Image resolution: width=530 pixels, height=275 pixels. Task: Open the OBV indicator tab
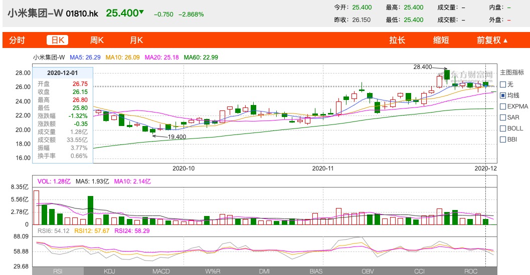click(x=368, y=271)
